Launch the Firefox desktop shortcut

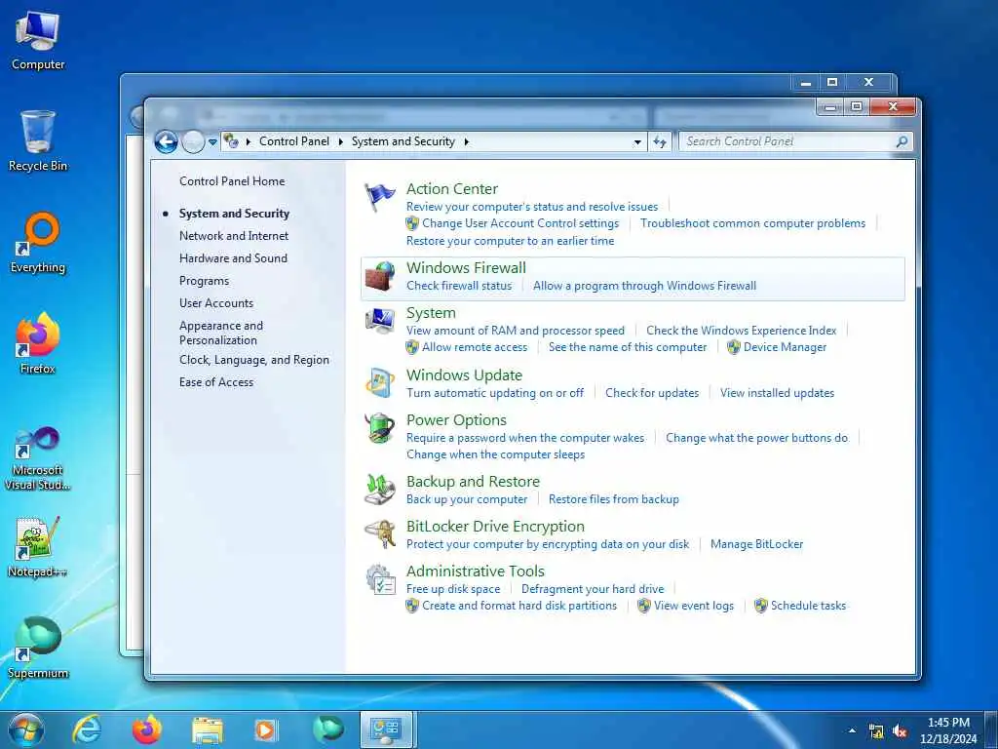[x=38, y=343]
